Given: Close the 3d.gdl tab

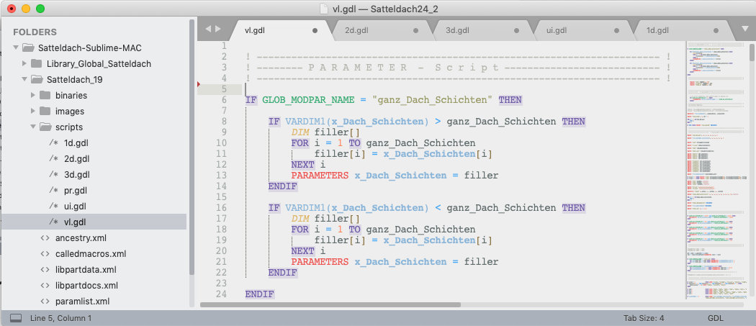Looking at the screenshot, I should [x=516, y=31].
